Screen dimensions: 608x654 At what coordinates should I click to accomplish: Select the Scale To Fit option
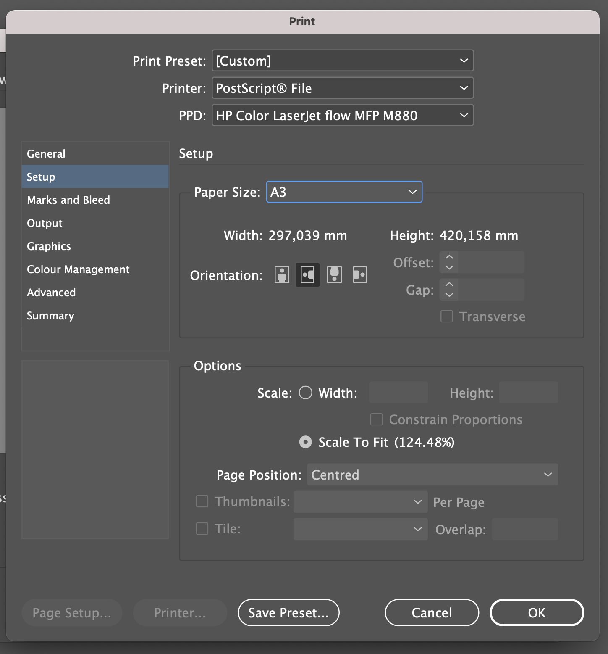306,442
